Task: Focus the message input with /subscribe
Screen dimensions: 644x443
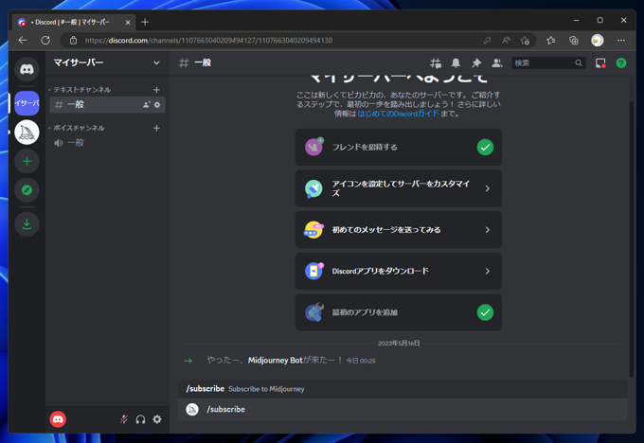Action: (402, 409)
